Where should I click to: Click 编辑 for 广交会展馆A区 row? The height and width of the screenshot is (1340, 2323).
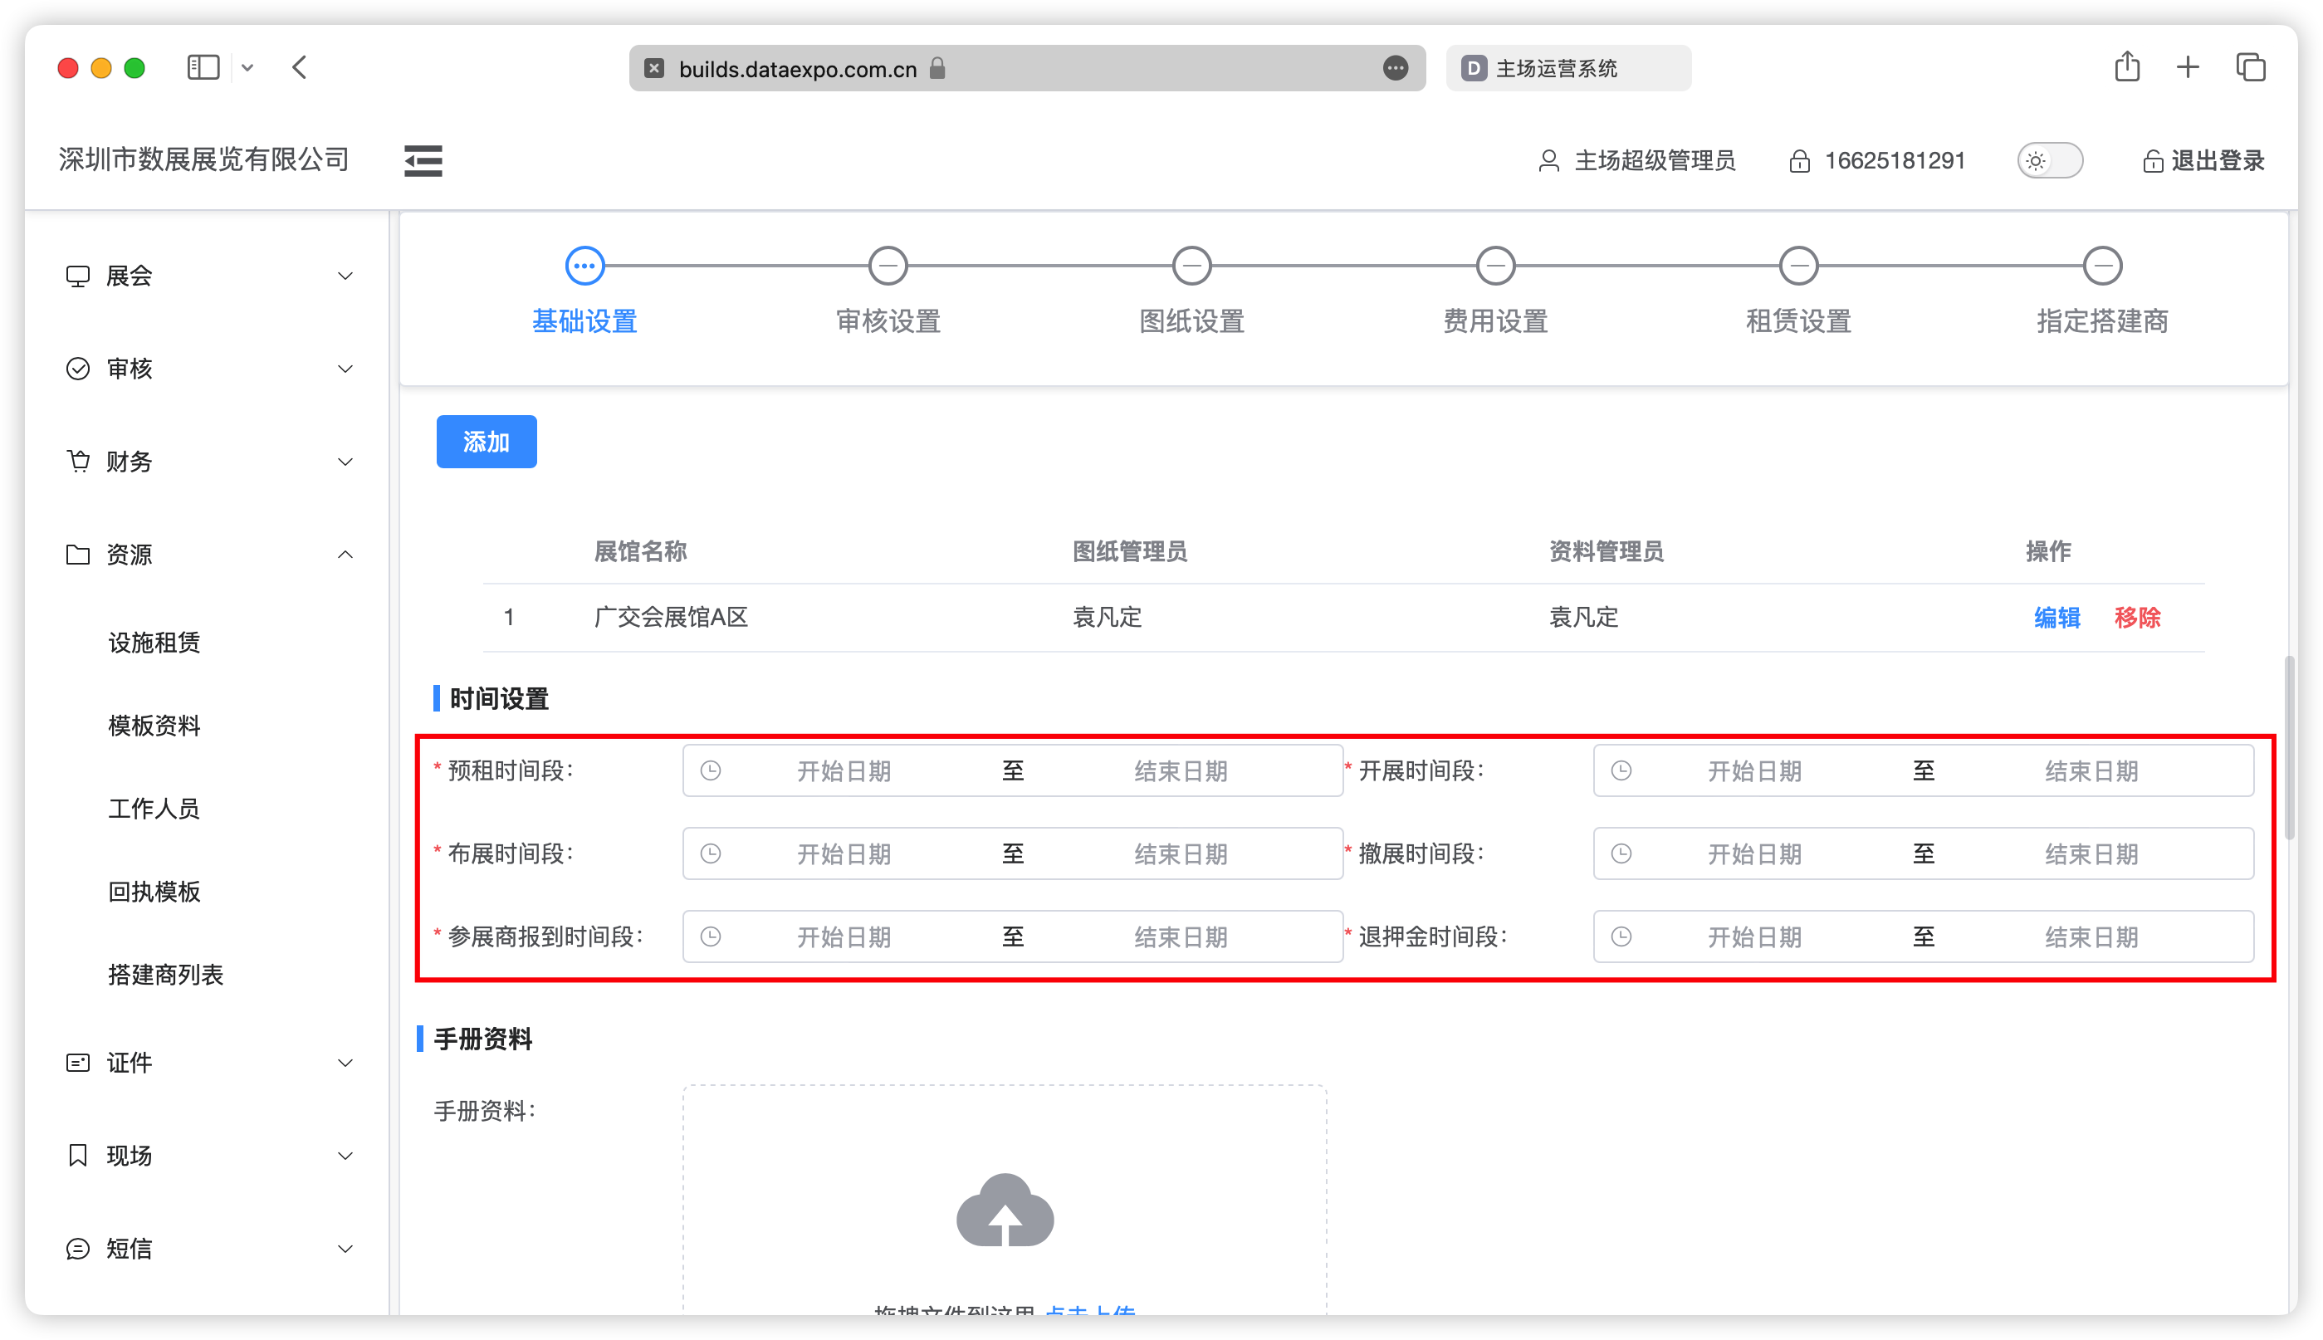[2056, 618]
